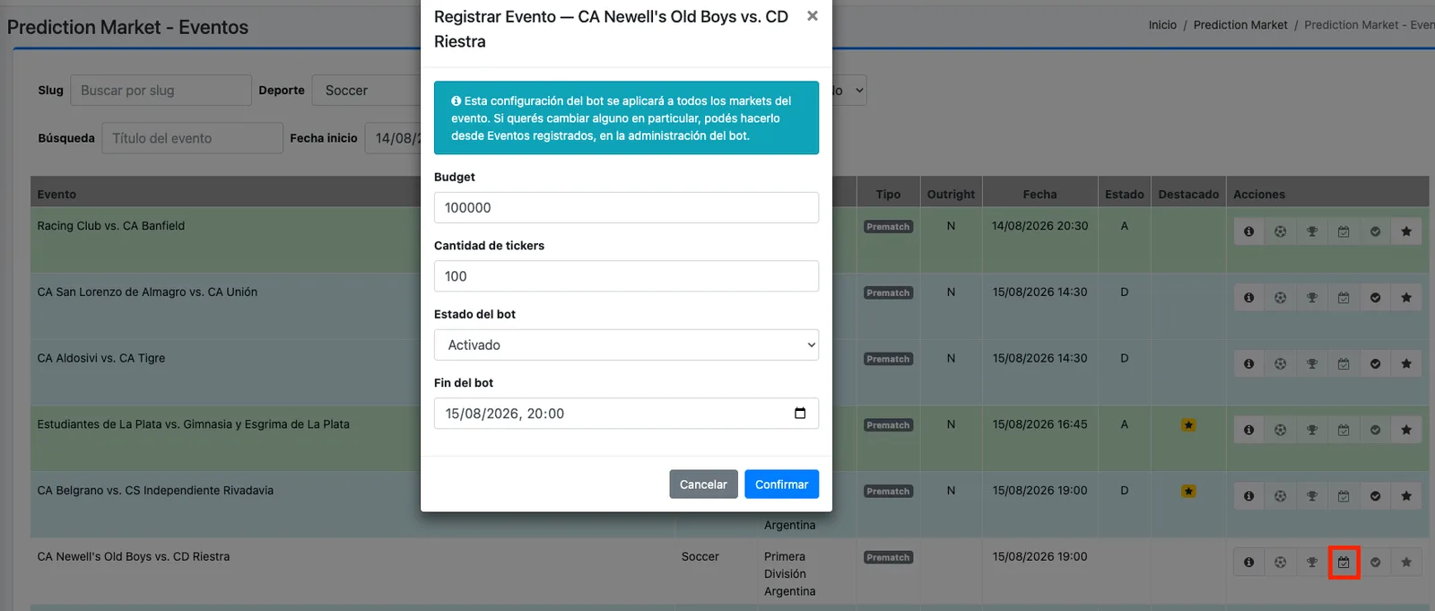Click the Budget input field
1435x611 pixels.
626,207
